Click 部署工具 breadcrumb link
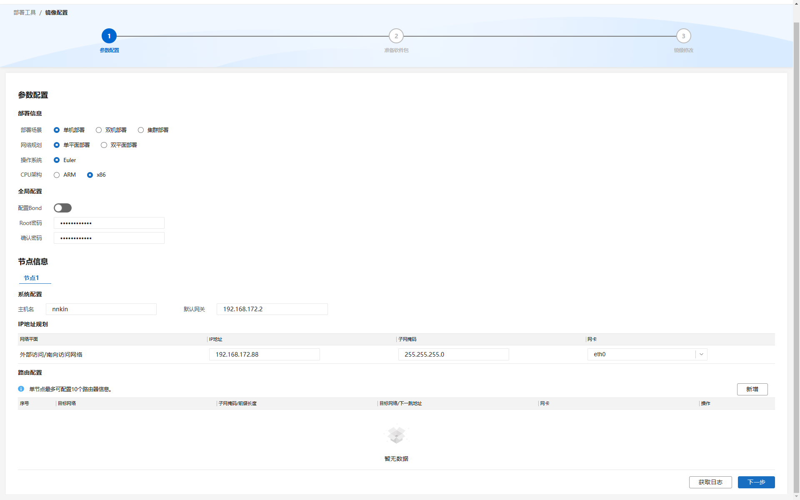The height and width of the screenshot is (500, 800). 25,12
